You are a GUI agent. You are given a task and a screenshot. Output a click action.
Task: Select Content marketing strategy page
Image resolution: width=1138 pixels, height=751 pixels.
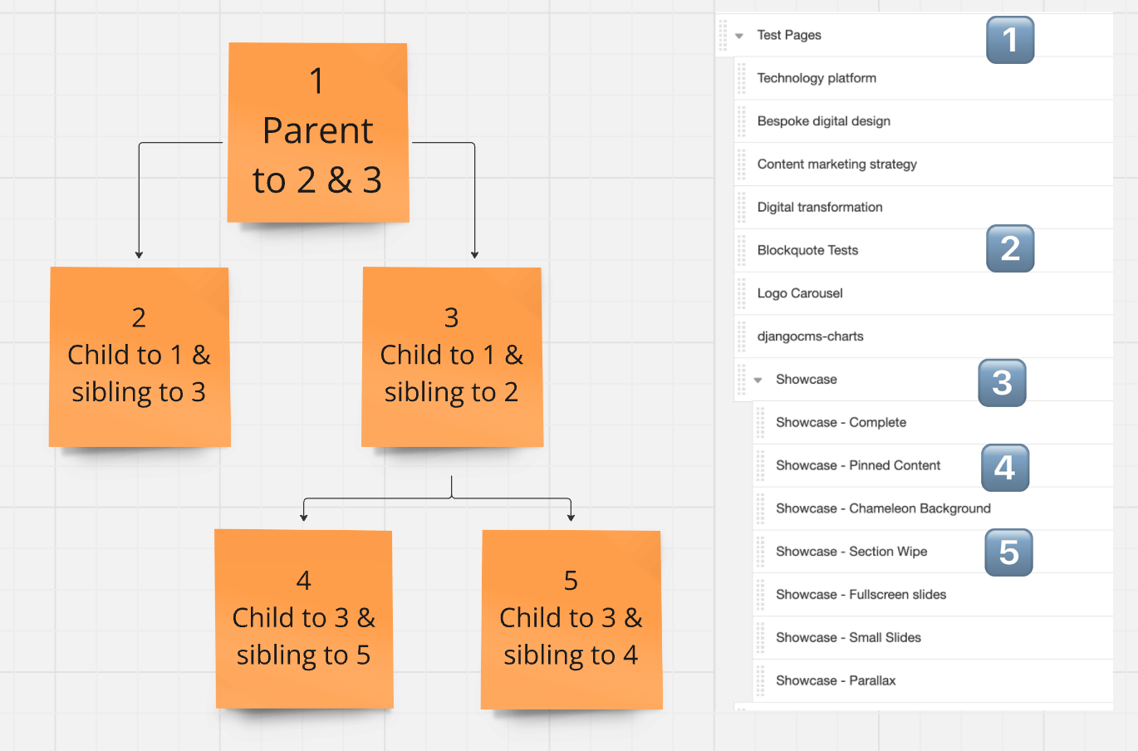(x=837, y=164)
